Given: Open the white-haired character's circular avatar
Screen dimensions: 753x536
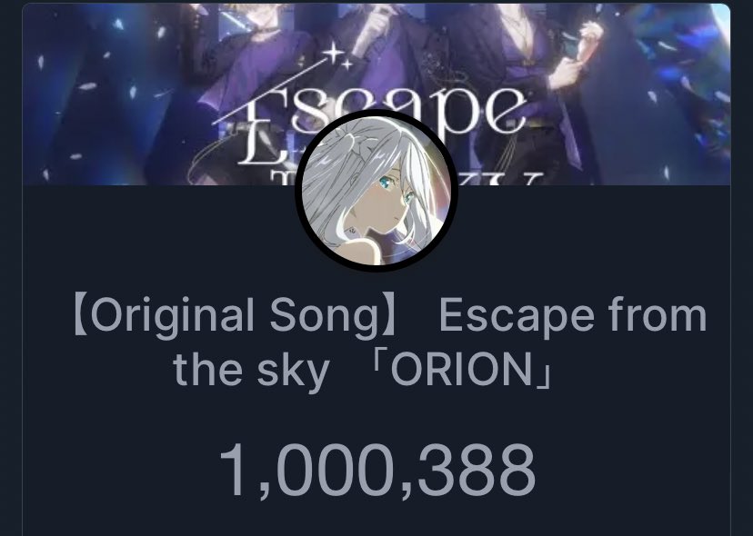Looking at the screenshot, I should pos(376,191).
